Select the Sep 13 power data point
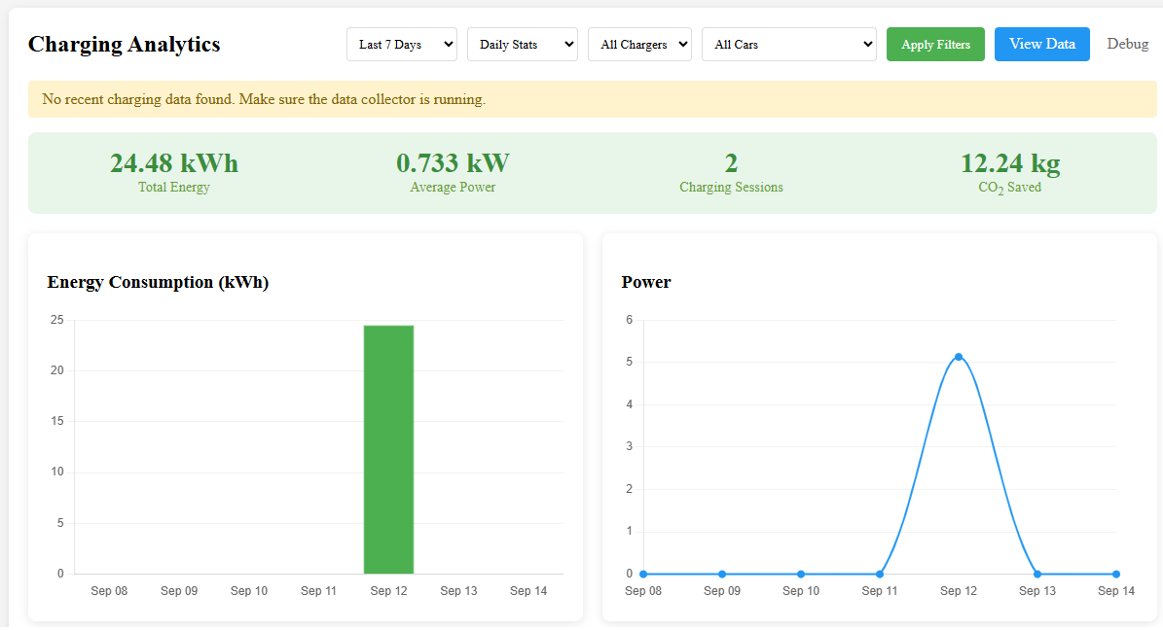Screen dimensions: 1163x630 click(1036, 574)
